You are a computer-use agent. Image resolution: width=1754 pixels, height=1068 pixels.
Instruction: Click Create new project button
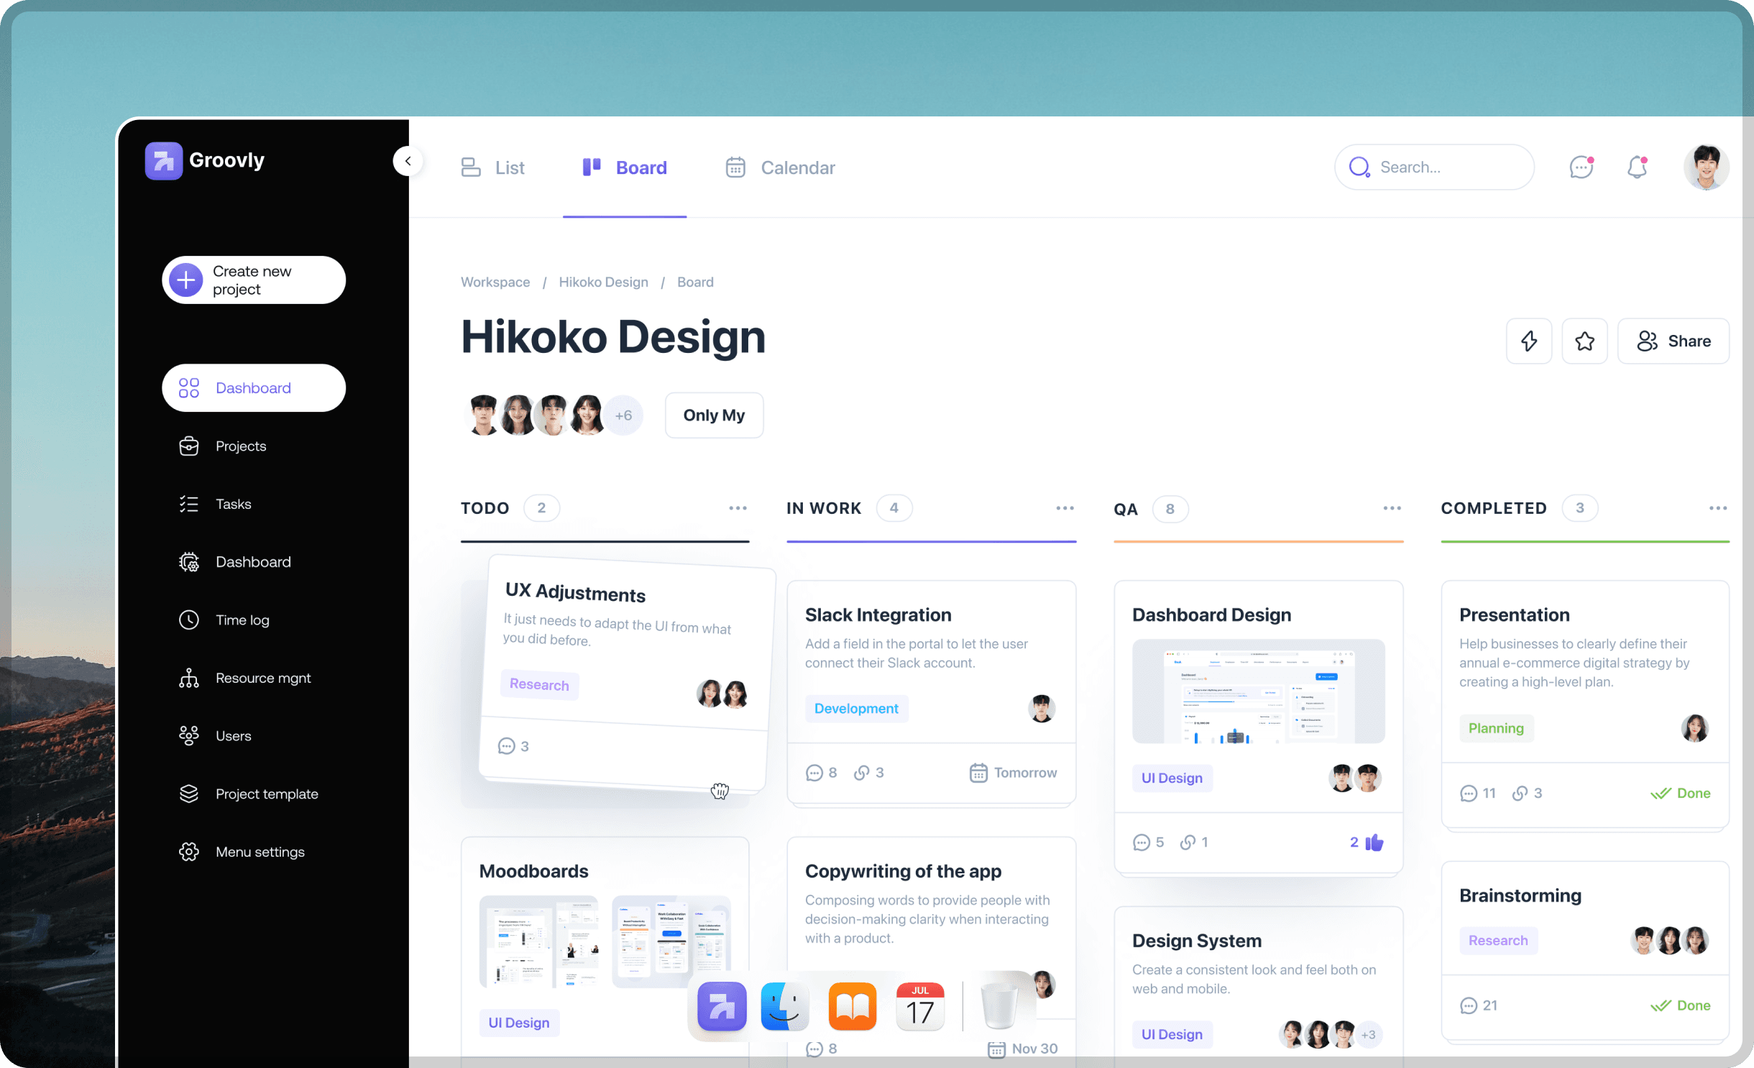pos(254,280)
